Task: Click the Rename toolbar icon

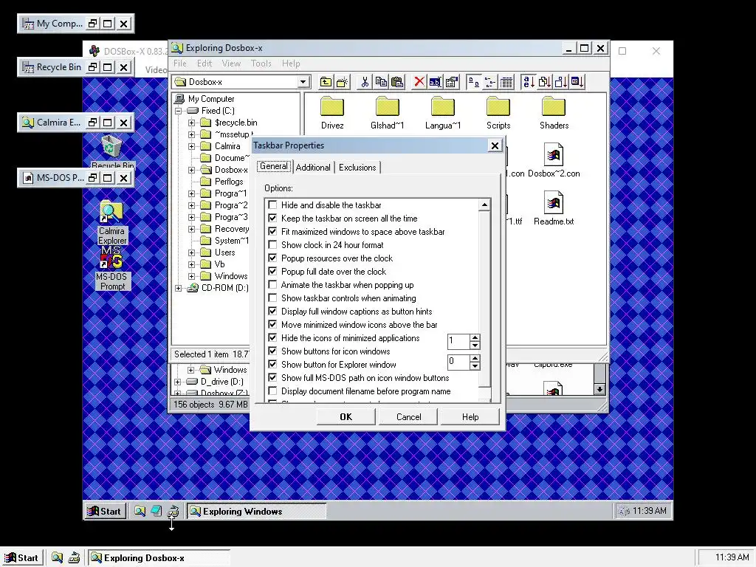Action: coord(435,82)
